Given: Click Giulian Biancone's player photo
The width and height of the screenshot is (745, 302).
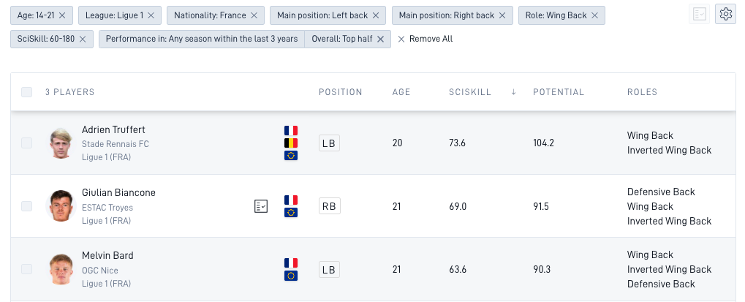Looking at the screenshot, I should (x=61, y=206).
